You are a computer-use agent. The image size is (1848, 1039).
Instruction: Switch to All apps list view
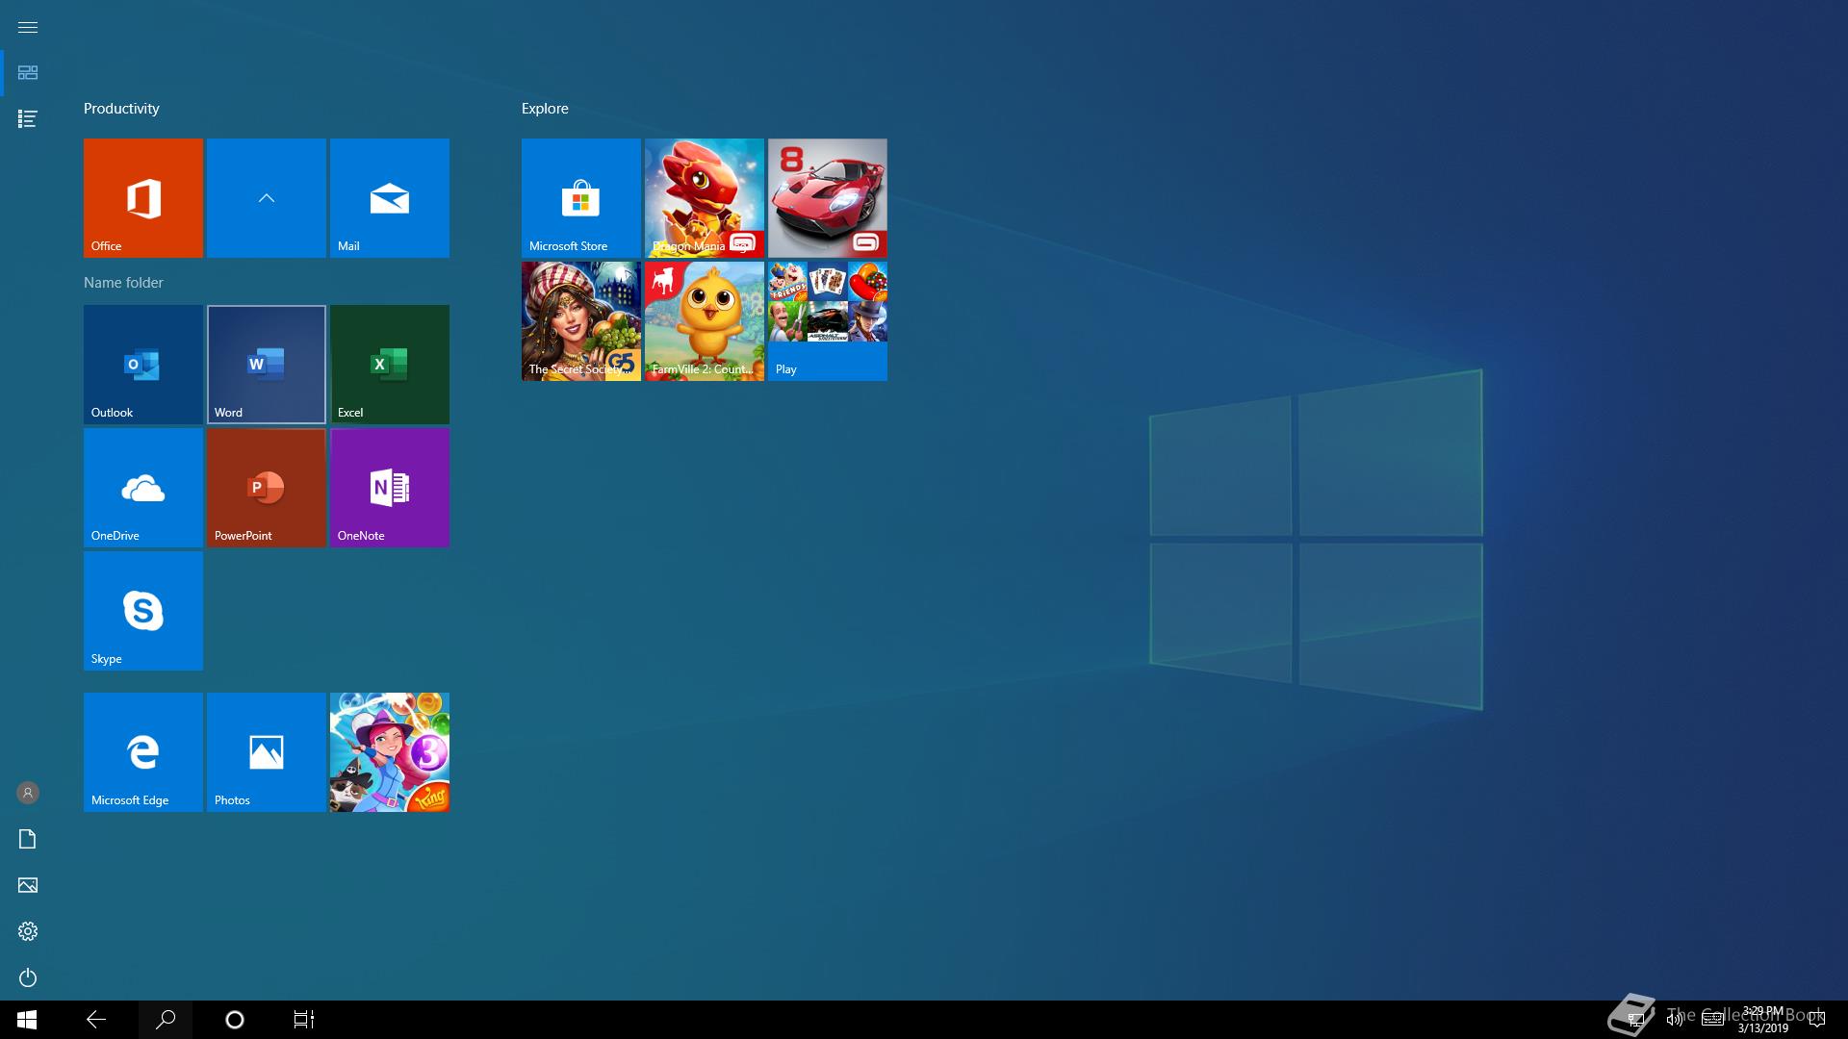[x=28, y=119]
